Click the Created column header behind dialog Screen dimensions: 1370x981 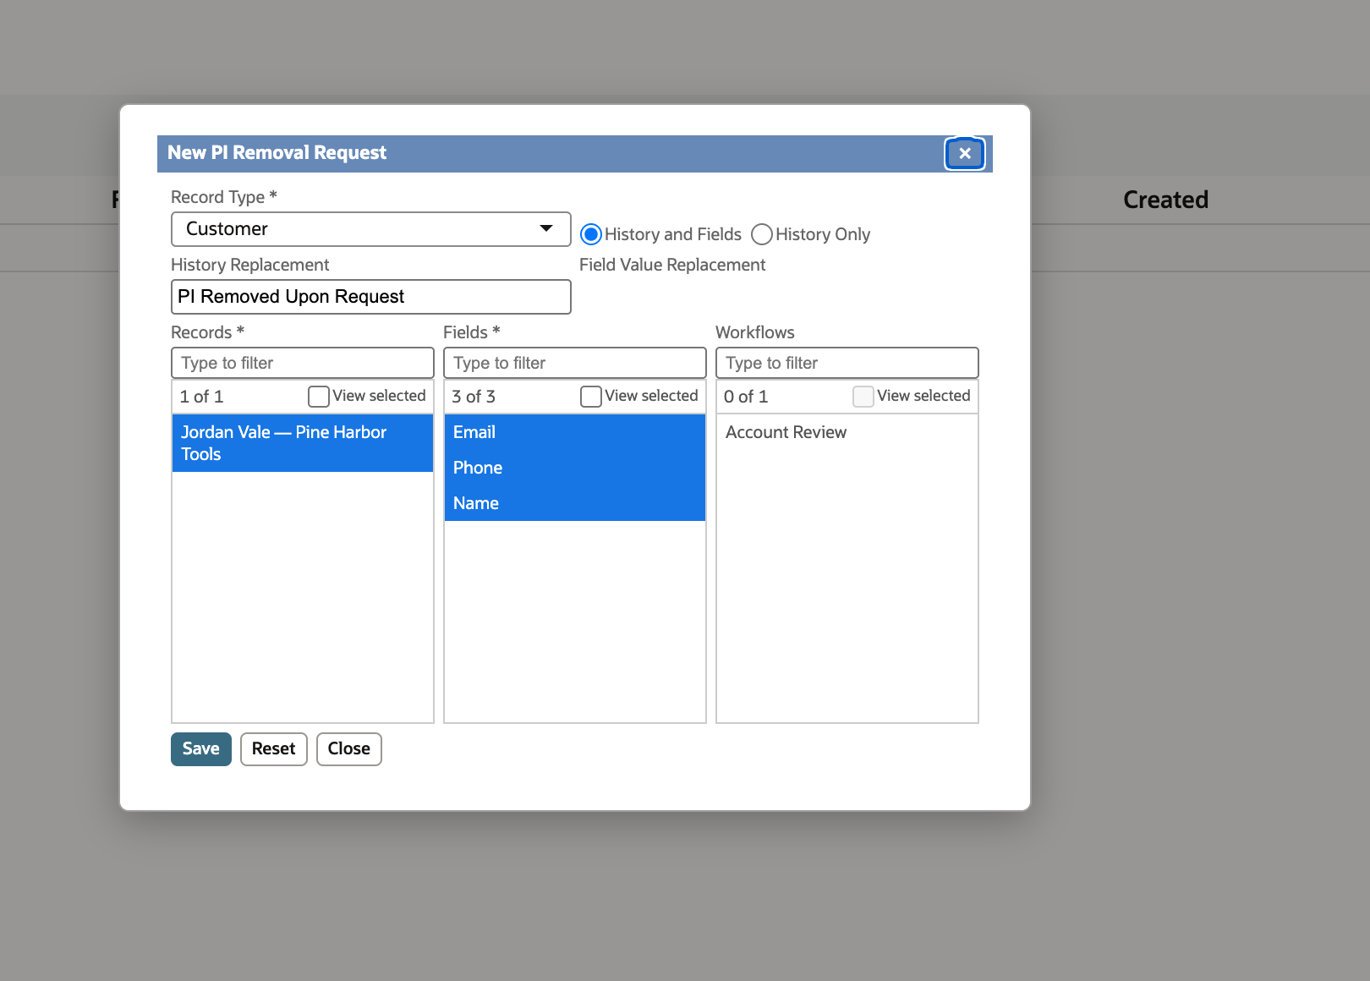coord(1165,200)
